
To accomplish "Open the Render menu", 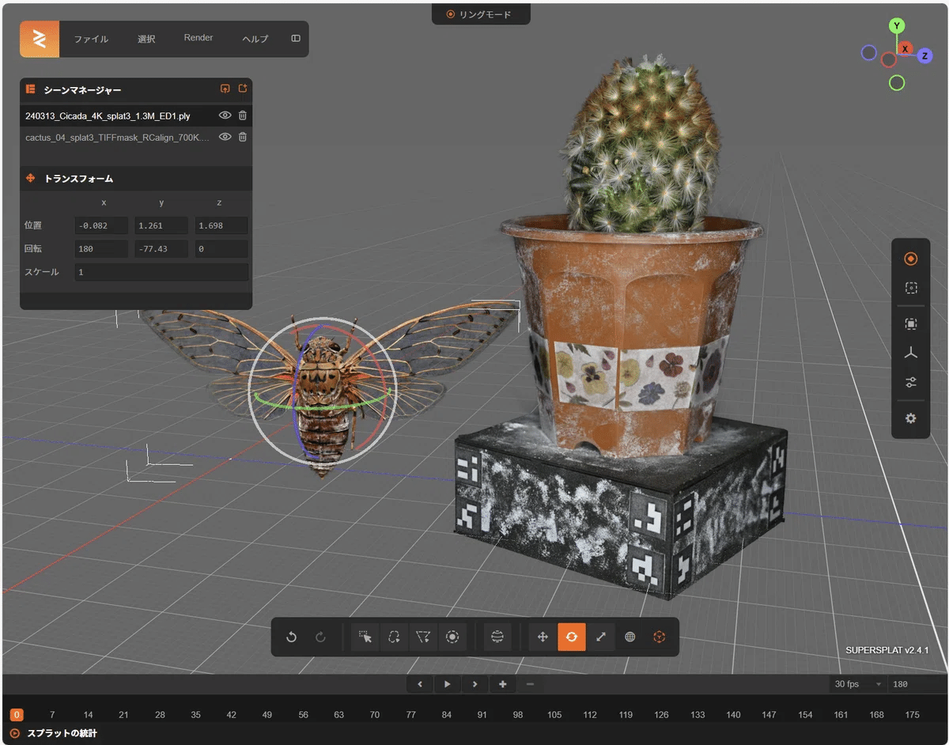I will [198, 38].
